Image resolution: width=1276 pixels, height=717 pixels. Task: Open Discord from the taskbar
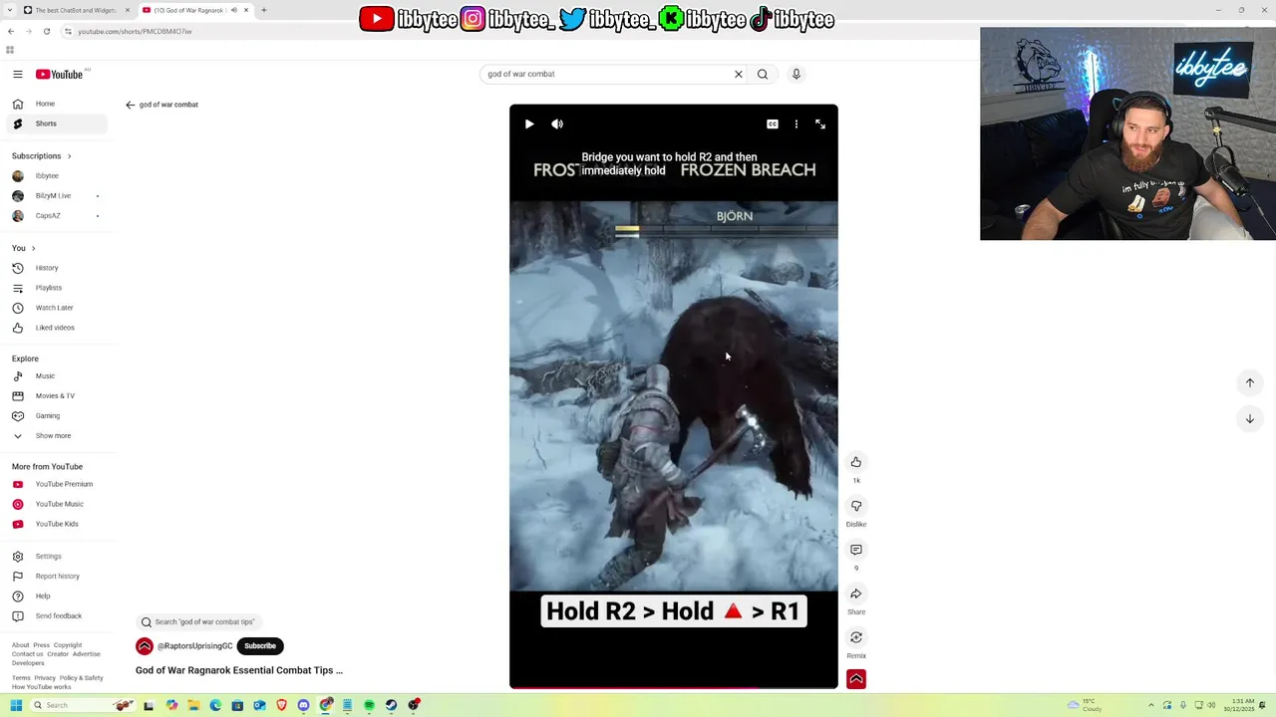(303, 705)
